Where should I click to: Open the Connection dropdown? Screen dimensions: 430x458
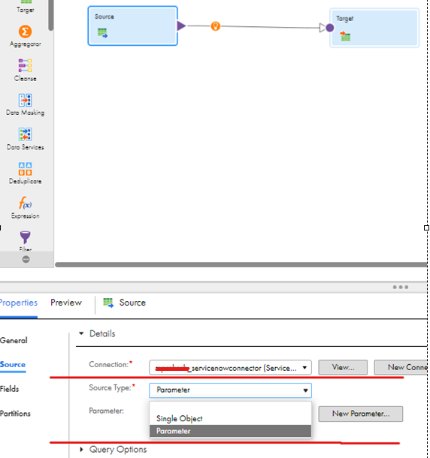230,367
